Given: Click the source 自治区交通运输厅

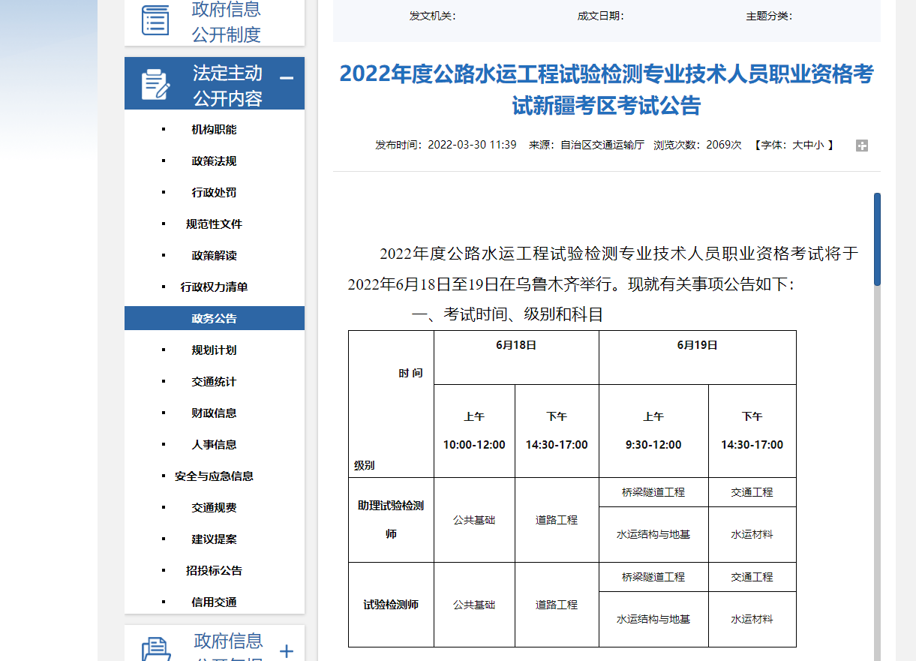Looking at the screenshot, I should click(x=602, y=146).
